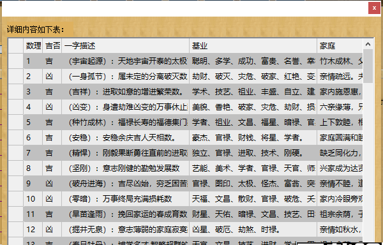This screenshot has height=245, width=383.
Task: Click the (坚刚) description cell
Action: tap(126, 168)
